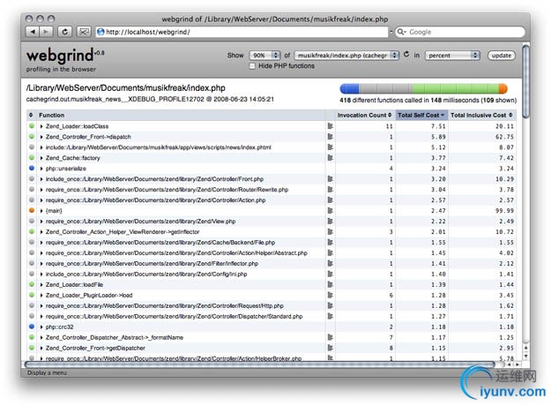Click the green dot of Zend_Loader::loadFile row
This screenshot has width=551, height=406.
click(32, 284)
